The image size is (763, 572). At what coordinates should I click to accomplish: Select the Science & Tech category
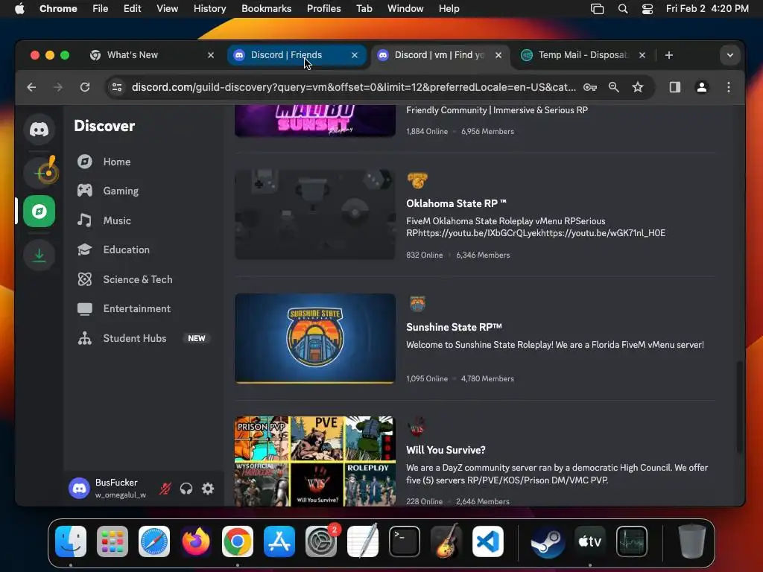coord(144,279)
